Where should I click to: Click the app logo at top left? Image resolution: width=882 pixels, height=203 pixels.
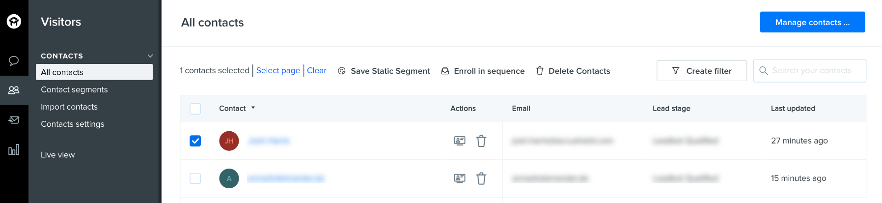[x=14, y=22]
